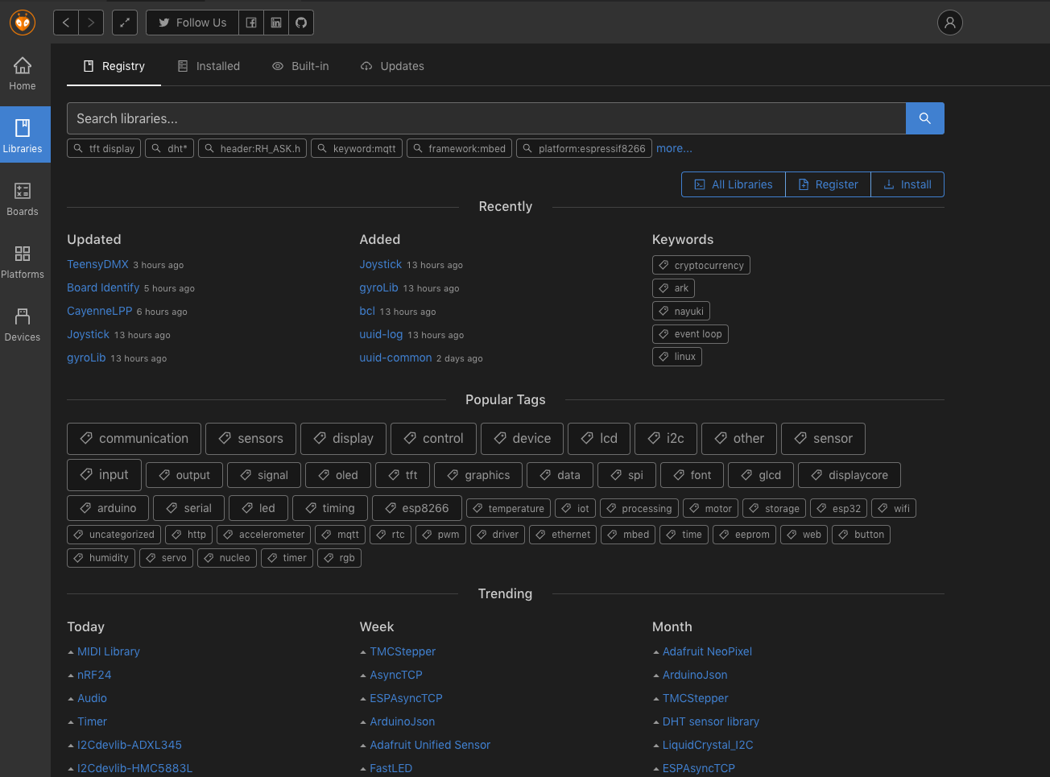Use the 'header:RH_ASK.h' search example

coord(252,149)
